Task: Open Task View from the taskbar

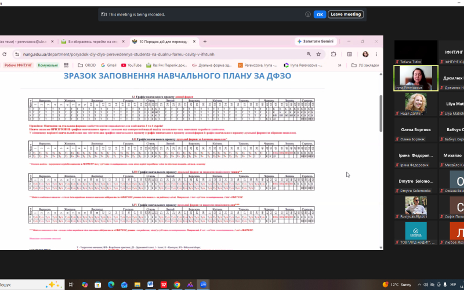Action: [x=71, y=285]
